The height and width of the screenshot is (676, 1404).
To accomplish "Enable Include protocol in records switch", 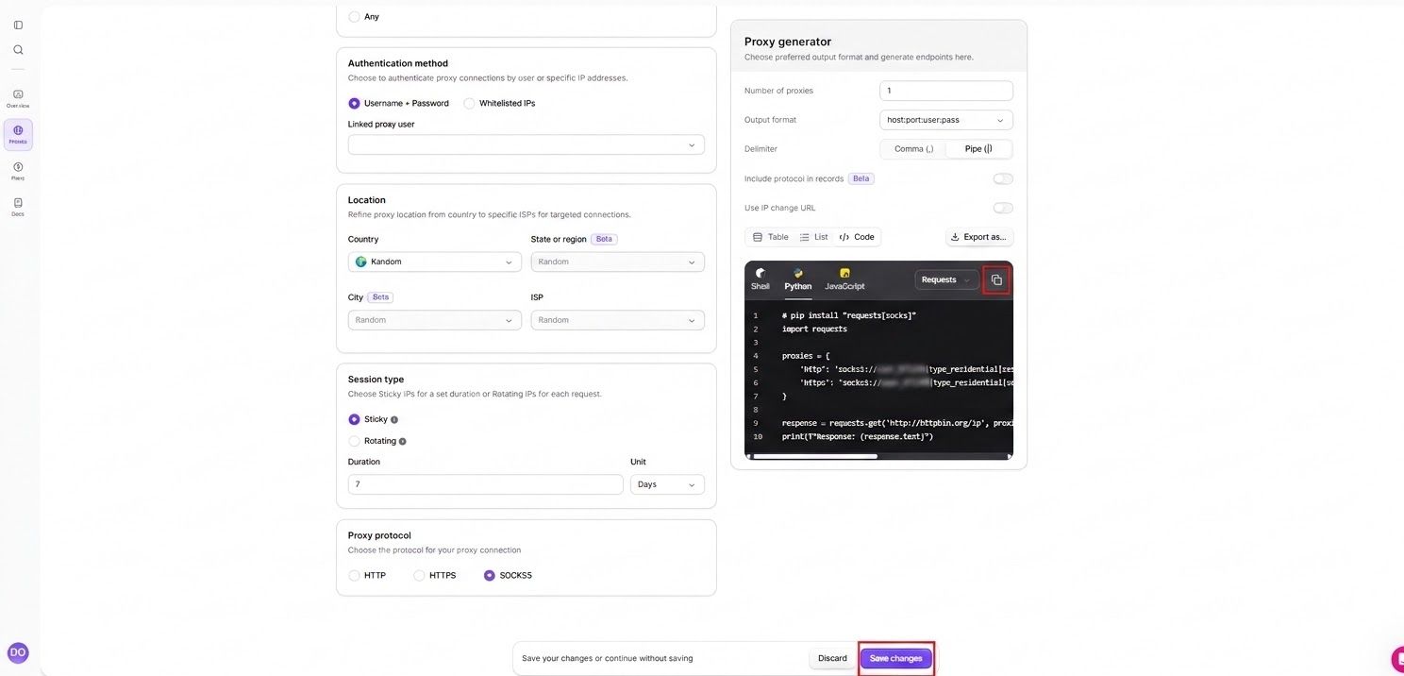I will (x=1003, y=178).
